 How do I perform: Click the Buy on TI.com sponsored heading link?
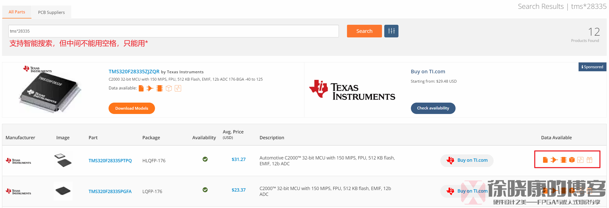point(428,72)
